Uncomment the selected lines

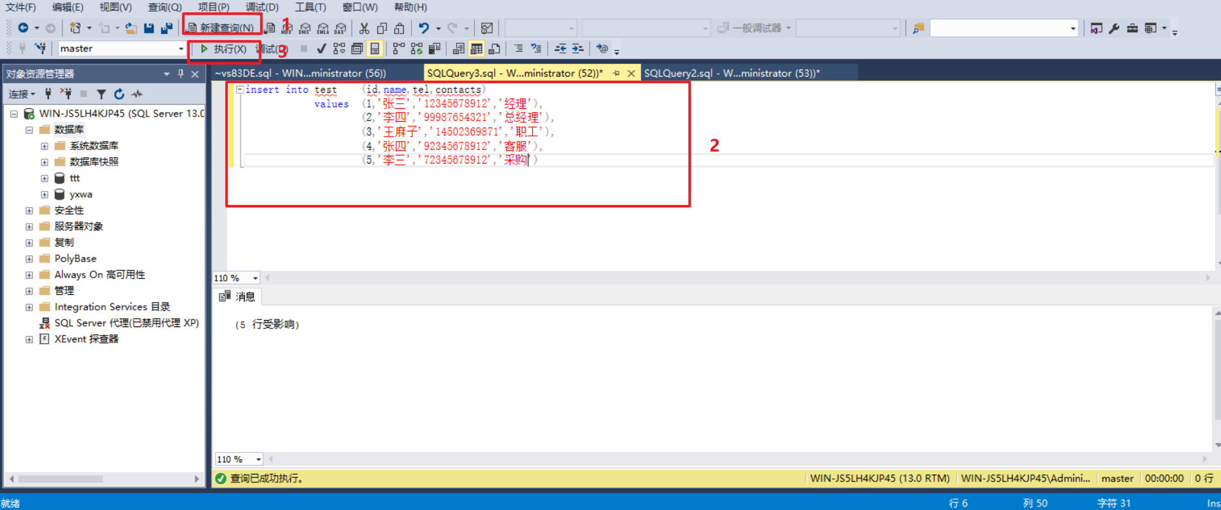(x=536, y=49)
